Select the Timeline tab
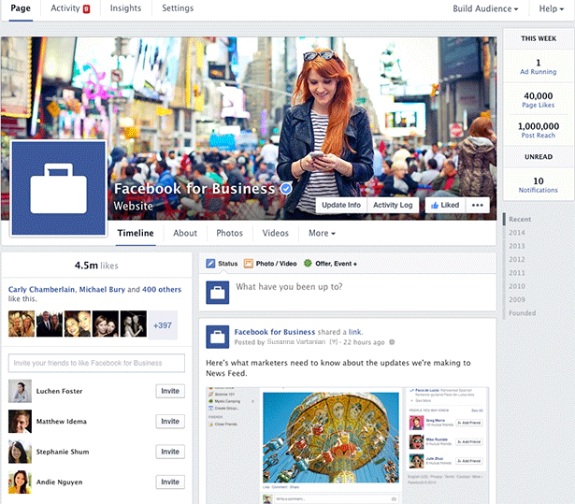 click(136, 233)
